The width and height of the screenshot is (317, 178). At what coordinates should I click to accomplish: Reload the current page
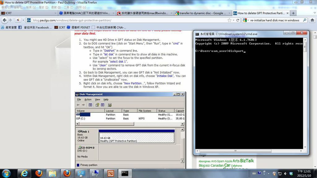point(238,20)
